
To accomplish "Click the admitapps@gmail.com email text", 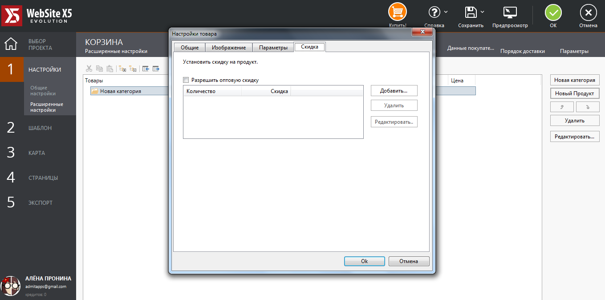I will [x=45, y=287].
